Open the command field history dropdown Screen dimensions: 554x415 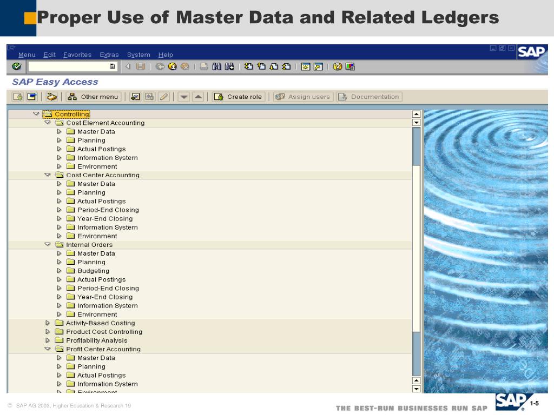click(x=113, y=66)
